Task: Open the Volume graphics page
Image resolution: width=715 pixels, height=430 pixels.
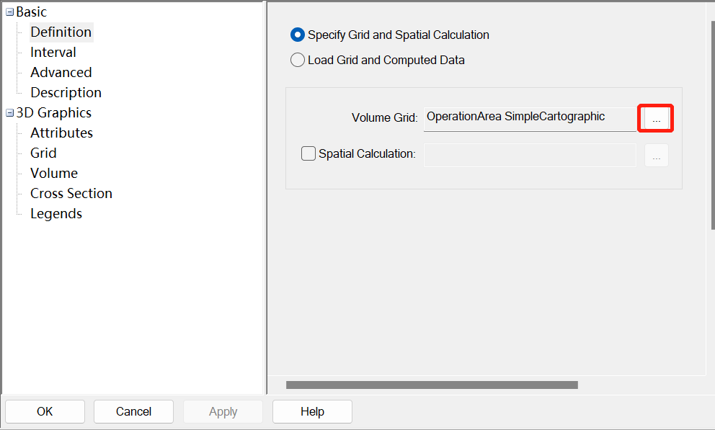Action: tap(54, 174)
